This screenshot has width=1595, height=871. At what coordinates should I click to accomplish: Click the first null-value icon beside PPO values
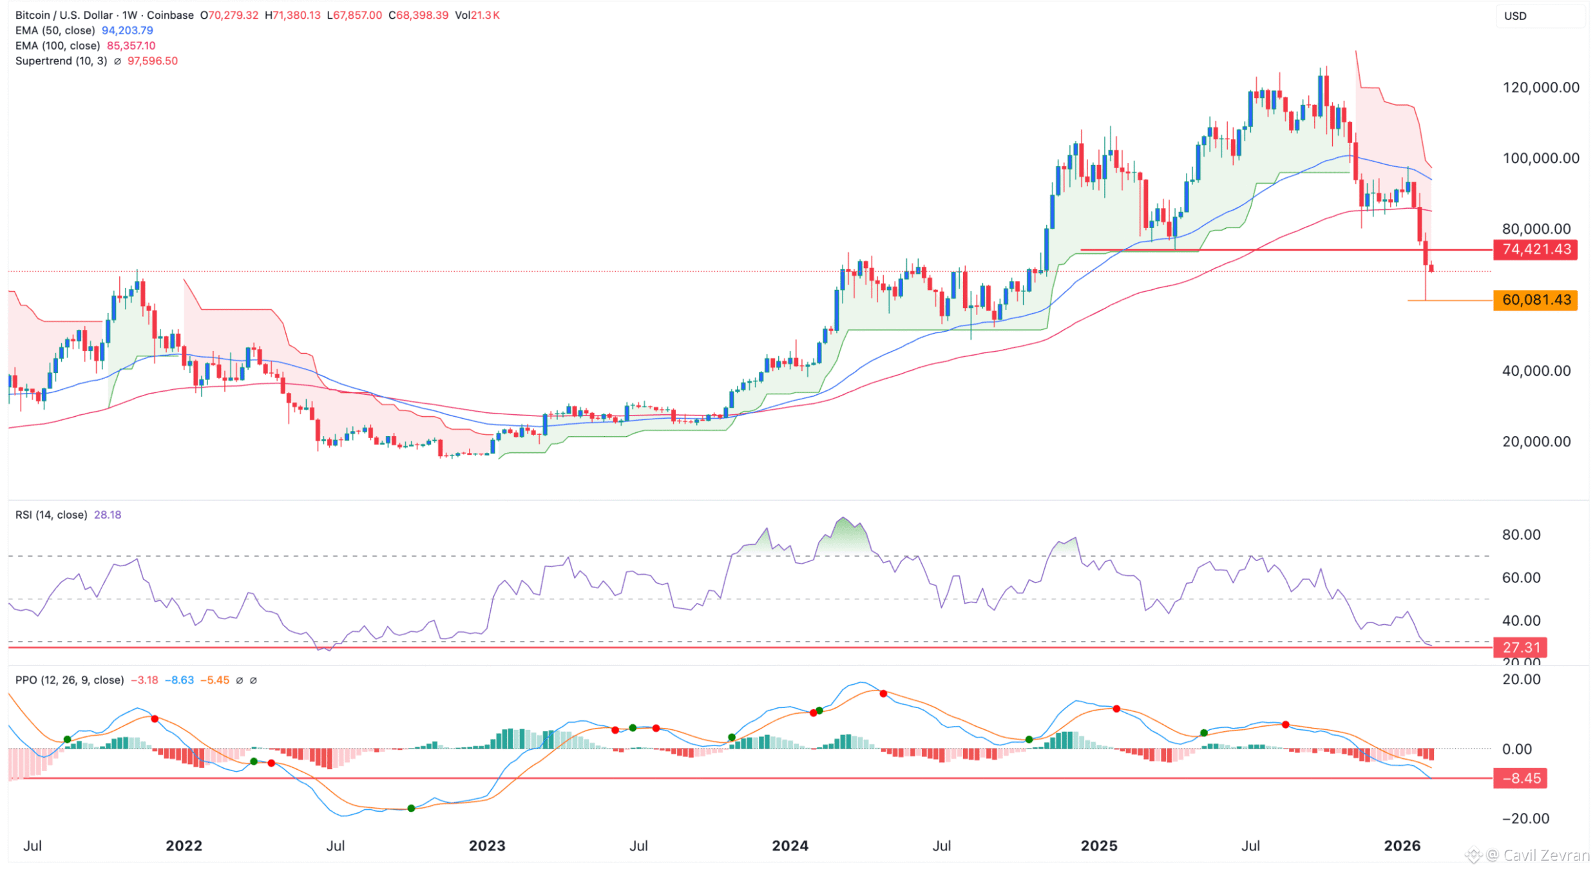240,681
